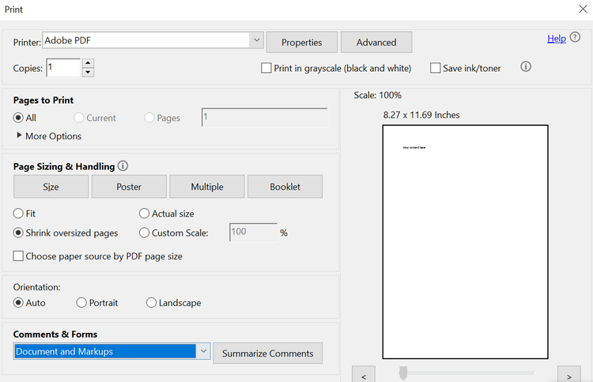Open Comments & Forms dropdown
The height and width of the screenshot is (382, 593).
coord(203,351)
